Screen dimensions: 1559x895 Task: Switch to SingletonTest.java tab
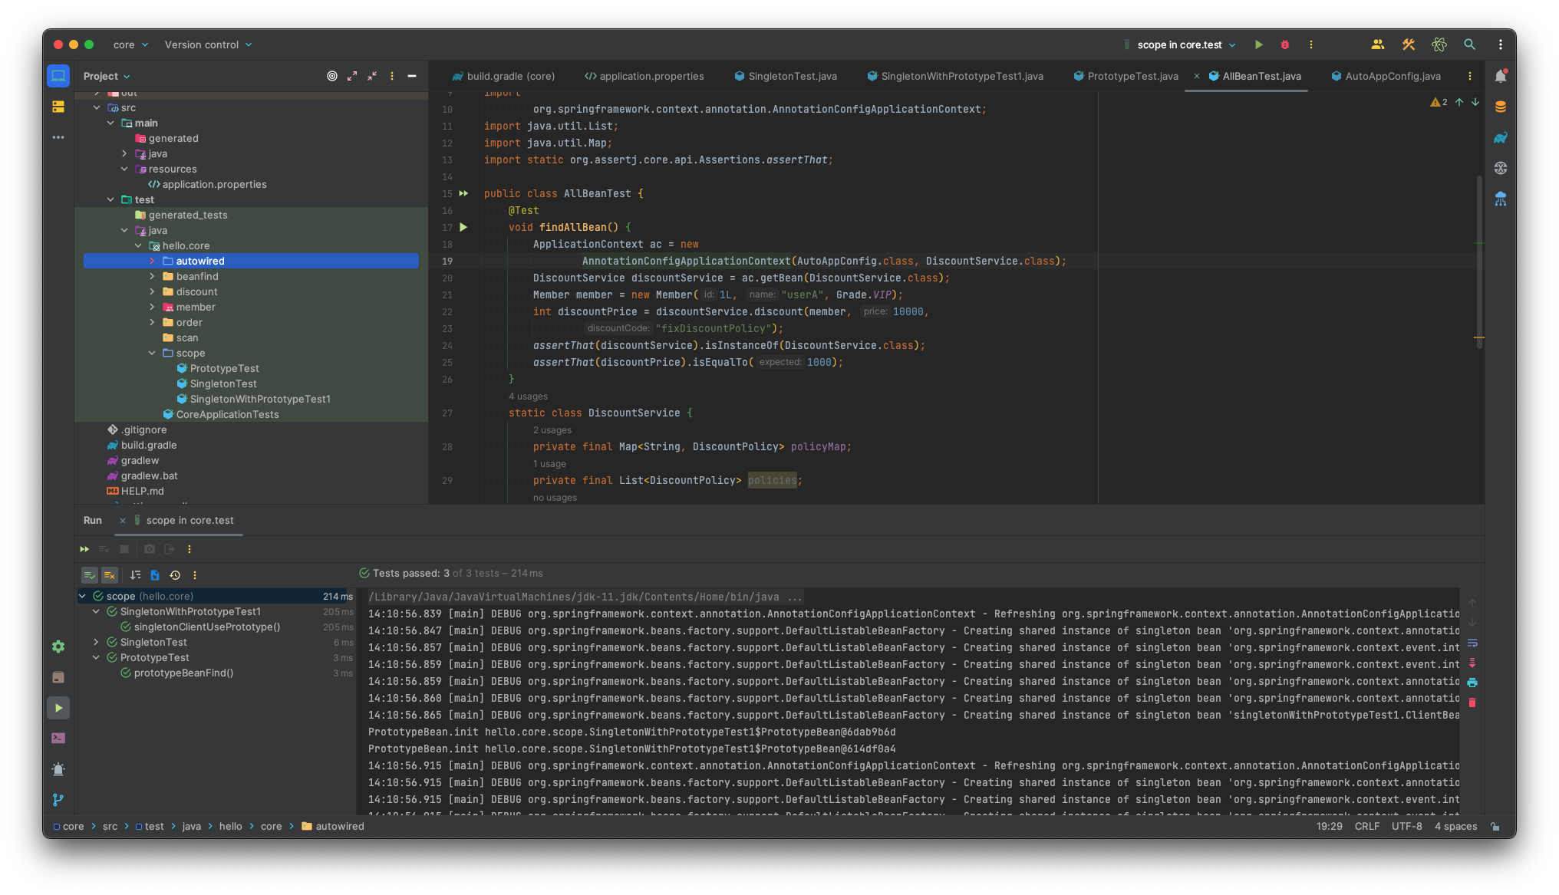tap(786, 76)
